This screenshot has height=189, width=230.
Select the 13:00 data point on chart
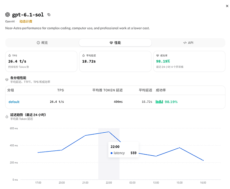pos(156,156)
